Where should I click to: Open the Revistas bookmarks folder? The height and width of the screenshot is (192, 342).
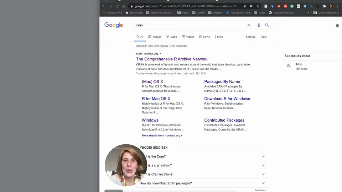tap(215, 13)
